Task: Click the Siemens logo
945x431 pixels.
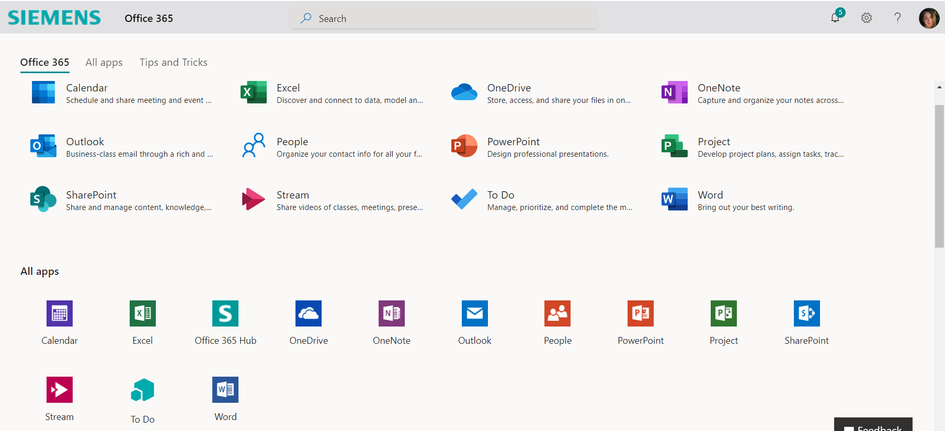Action: (x=54, y=18)
